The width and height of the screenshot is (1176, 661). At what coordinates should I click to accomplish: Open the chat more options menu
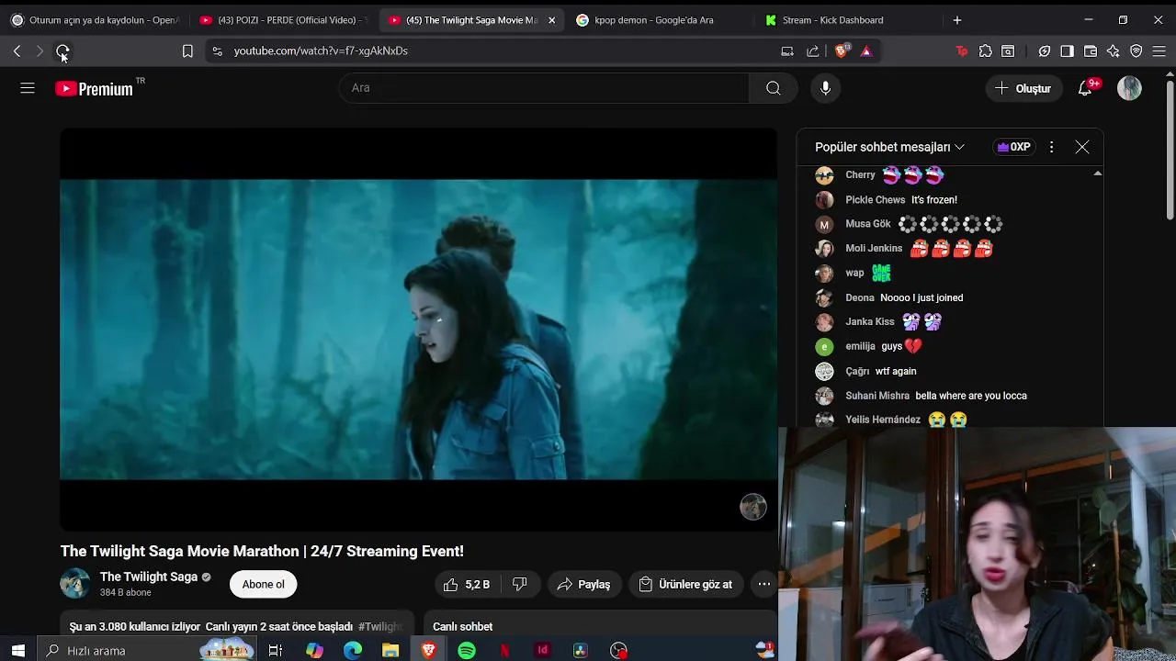point(1052,147)
